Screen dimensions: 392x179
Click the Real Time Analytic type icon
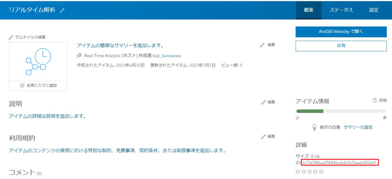(x=79, y=56)
